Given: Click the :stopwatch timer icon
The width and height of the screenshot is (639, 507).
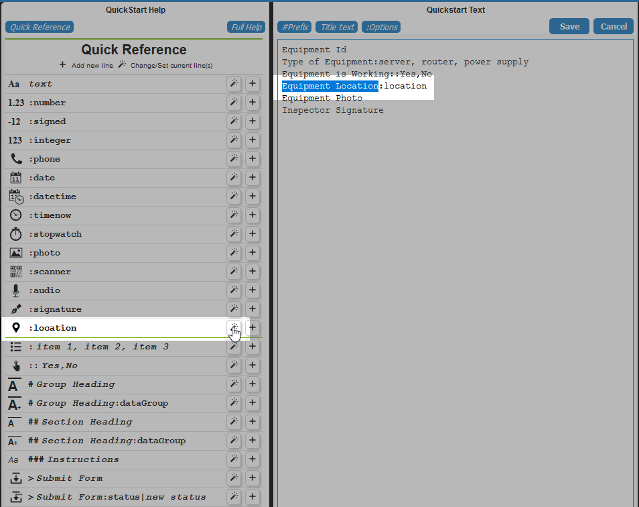Looking at the screenshot, I should coord(15,233).
